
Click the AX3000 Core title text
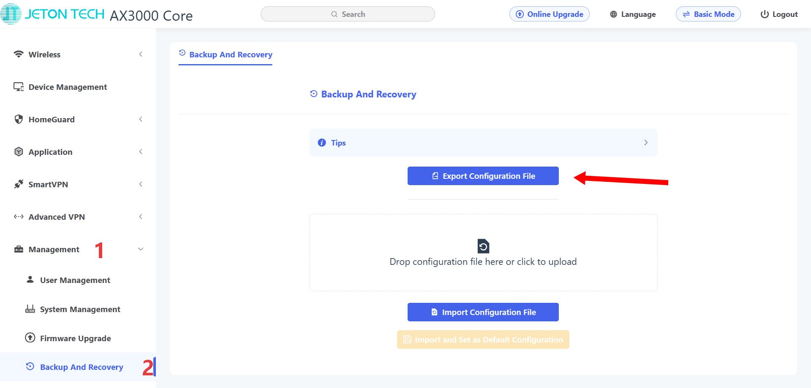pyautogui.click(x=151, y=16)
